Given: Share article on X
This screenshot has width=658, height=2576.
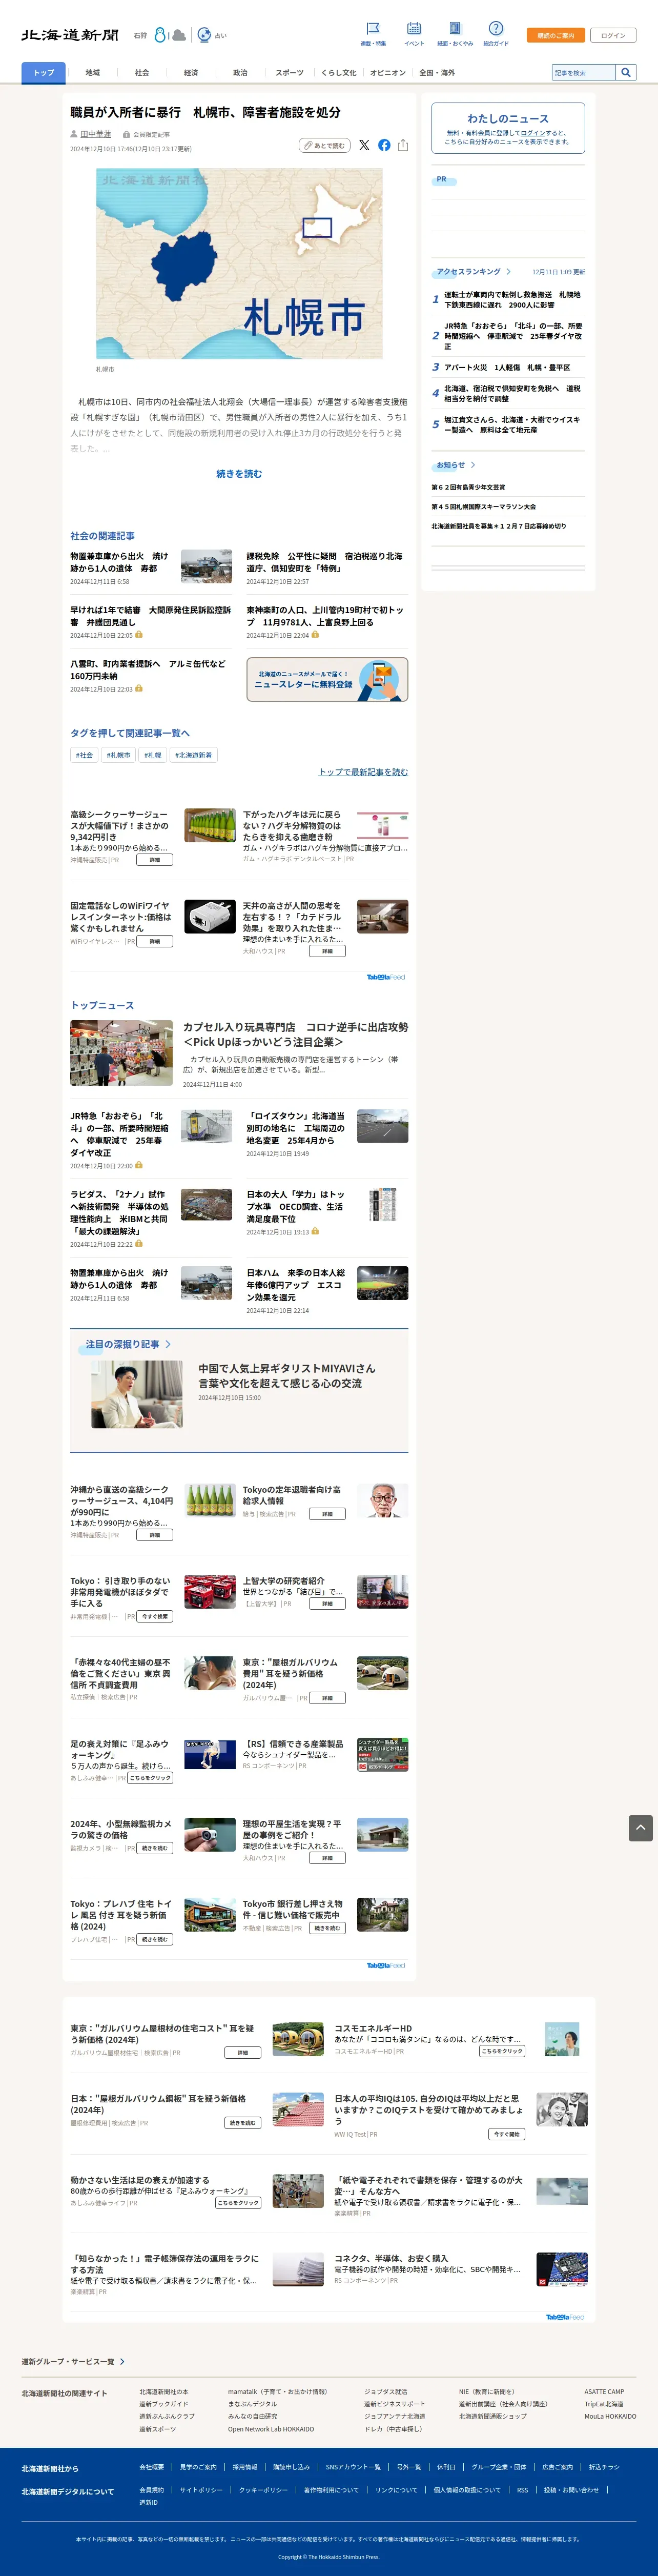Looking at the screenshot, I should 364,145.
